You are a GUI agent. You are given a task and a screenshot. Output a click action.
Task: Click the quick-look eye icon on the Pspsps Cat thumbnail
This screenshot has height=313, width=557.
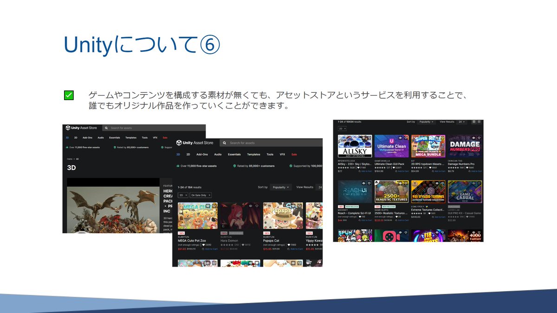click(x=293, y=206)
